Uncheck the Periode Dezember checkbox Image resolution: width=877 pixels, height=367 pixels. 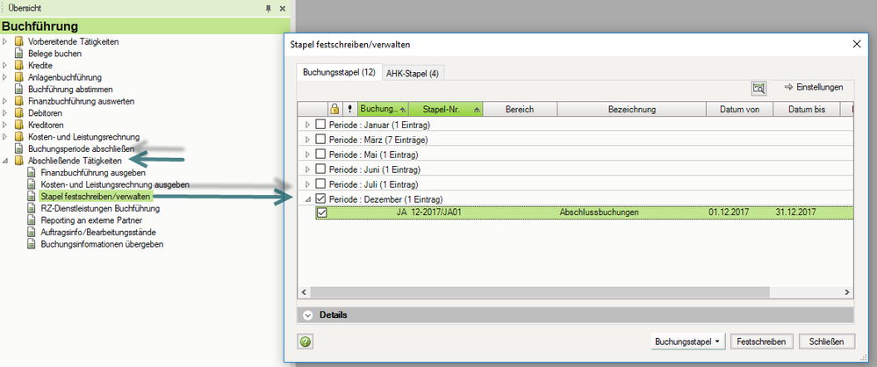[x=320, y=199]
